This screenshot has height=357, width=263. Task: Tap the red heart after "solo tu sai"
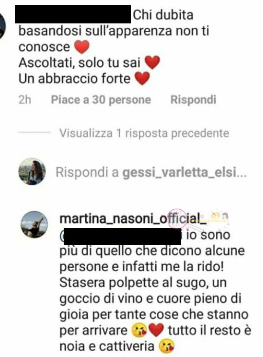coord(152,62)
